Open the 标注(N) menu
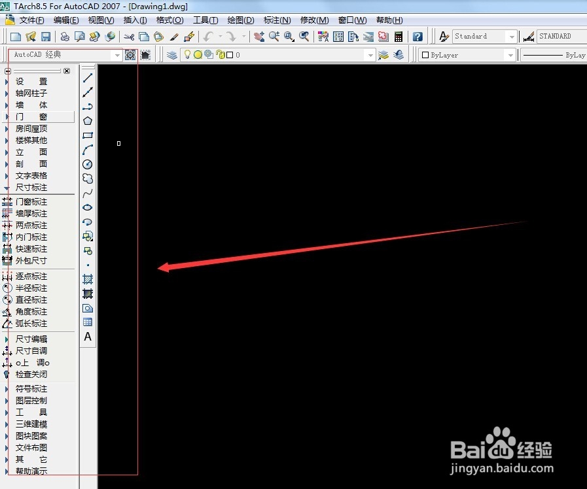Viewport: 587px width, 489px height. (x=277, y=20)
